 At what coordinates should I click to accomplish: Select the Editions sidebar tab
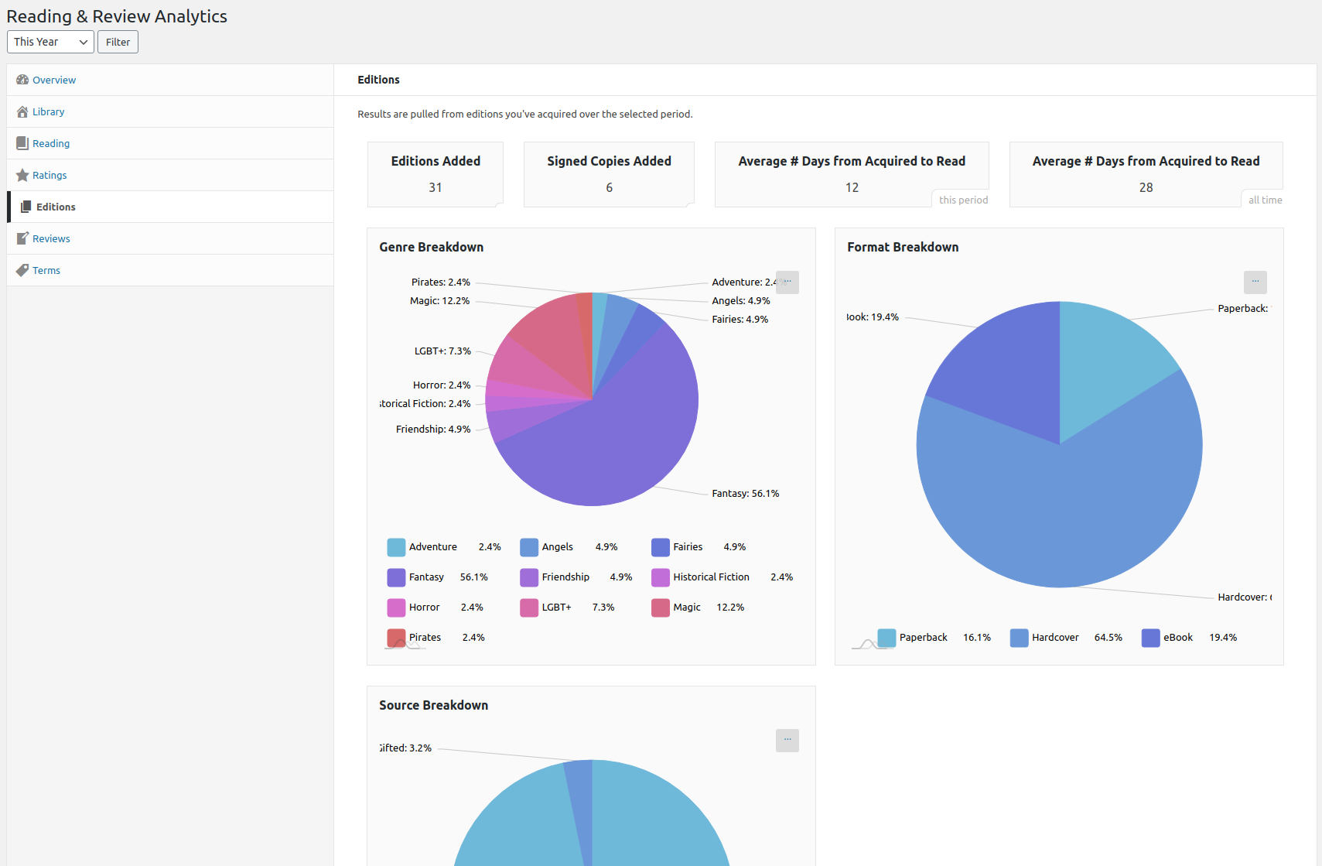coord(170,207)
